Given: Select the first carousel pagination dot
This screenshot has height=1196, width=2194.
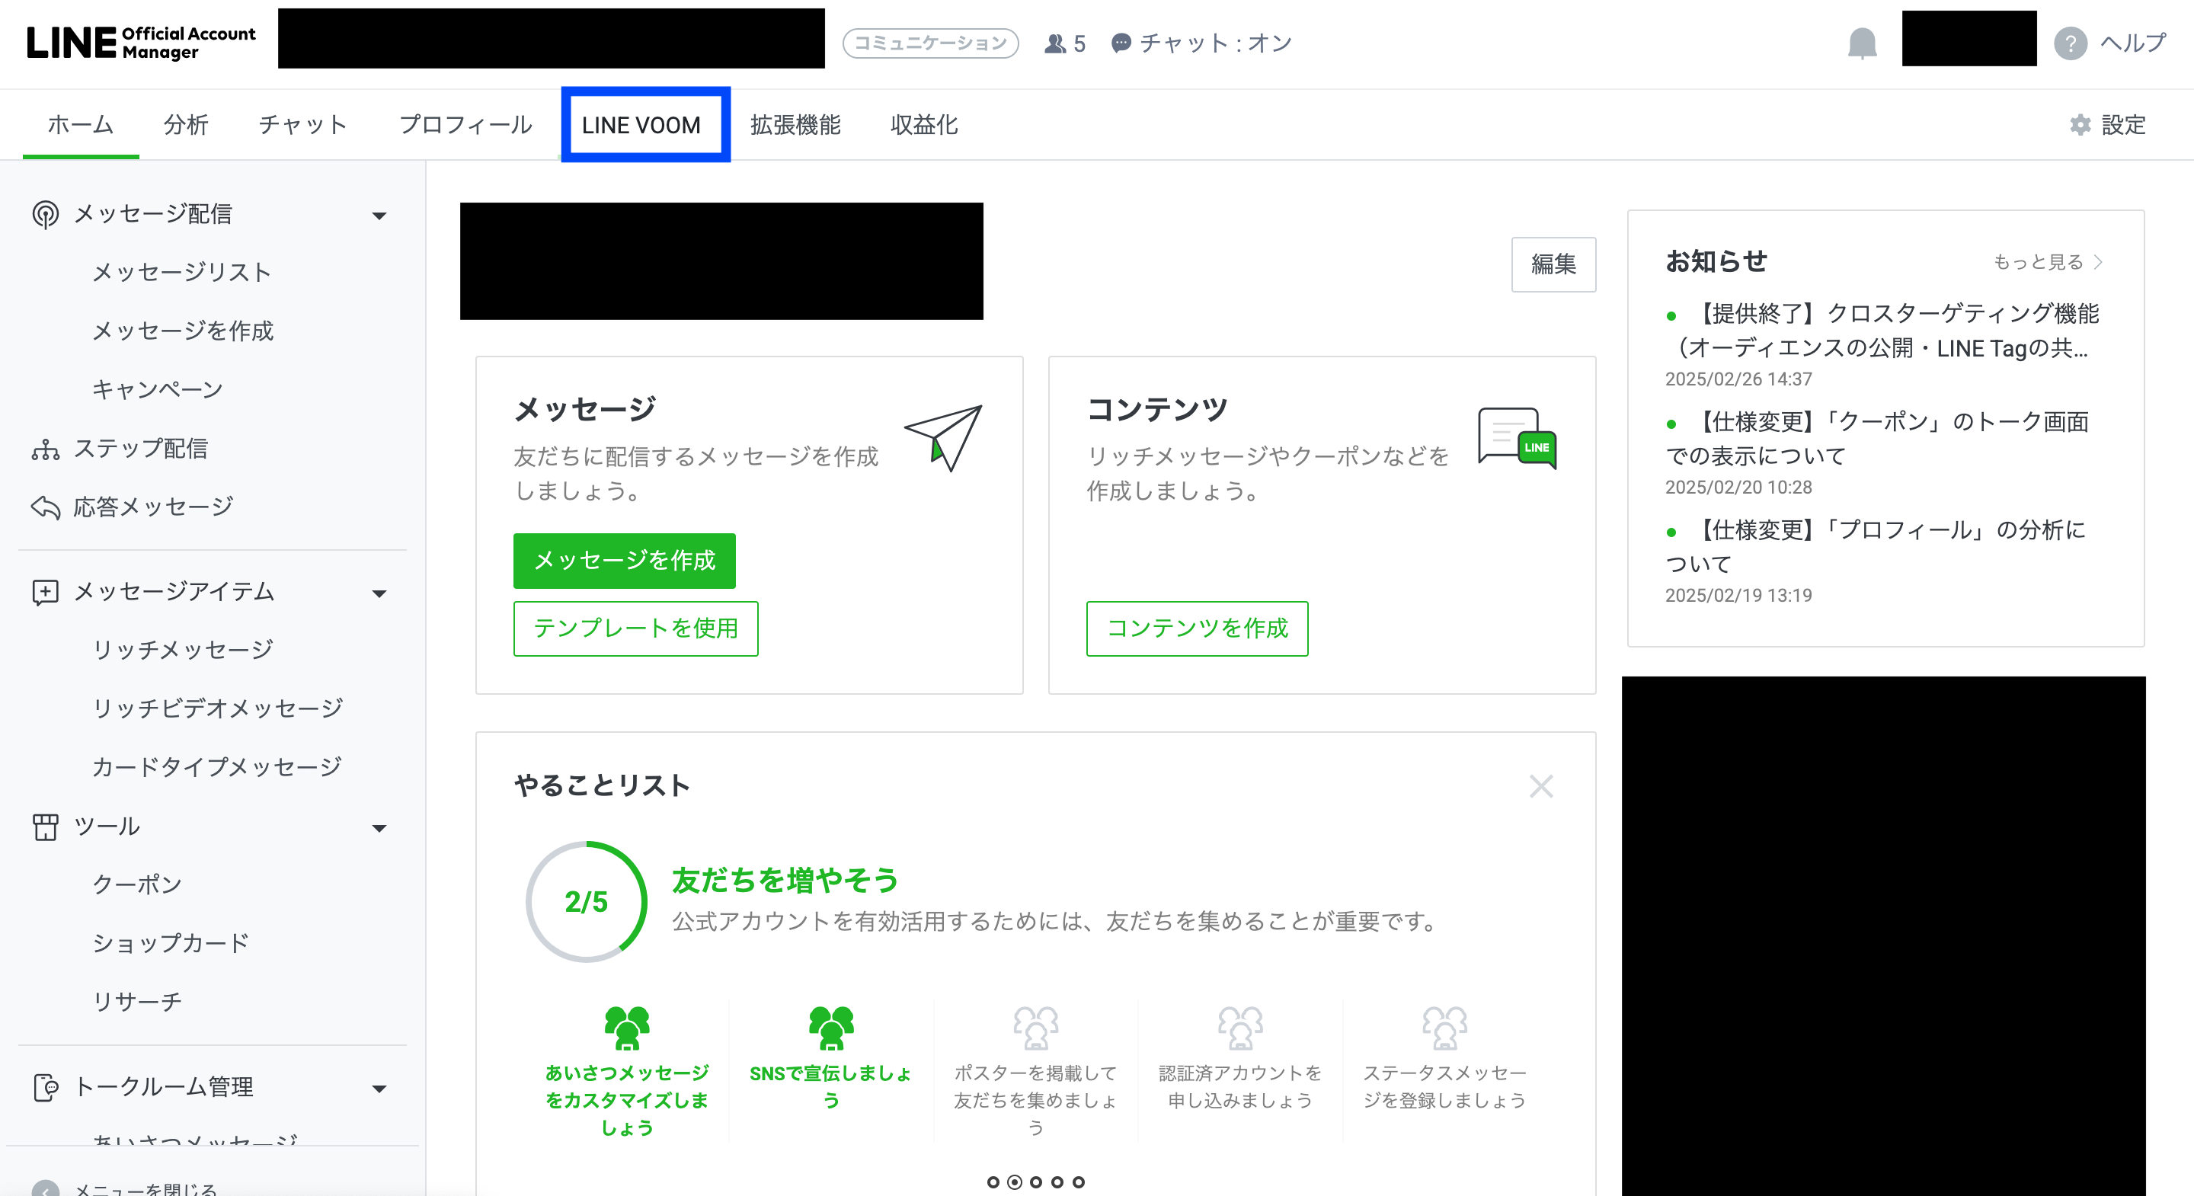Looking at the screenshot, I should point(993,1182).
